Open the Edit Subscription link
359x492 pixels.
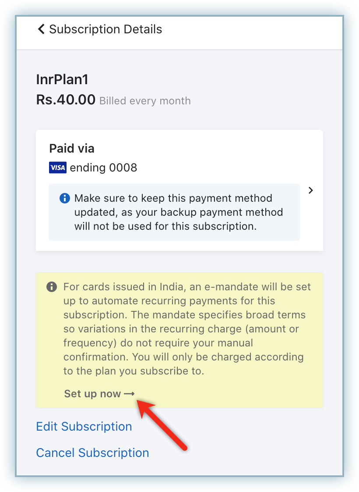point(84,427)
